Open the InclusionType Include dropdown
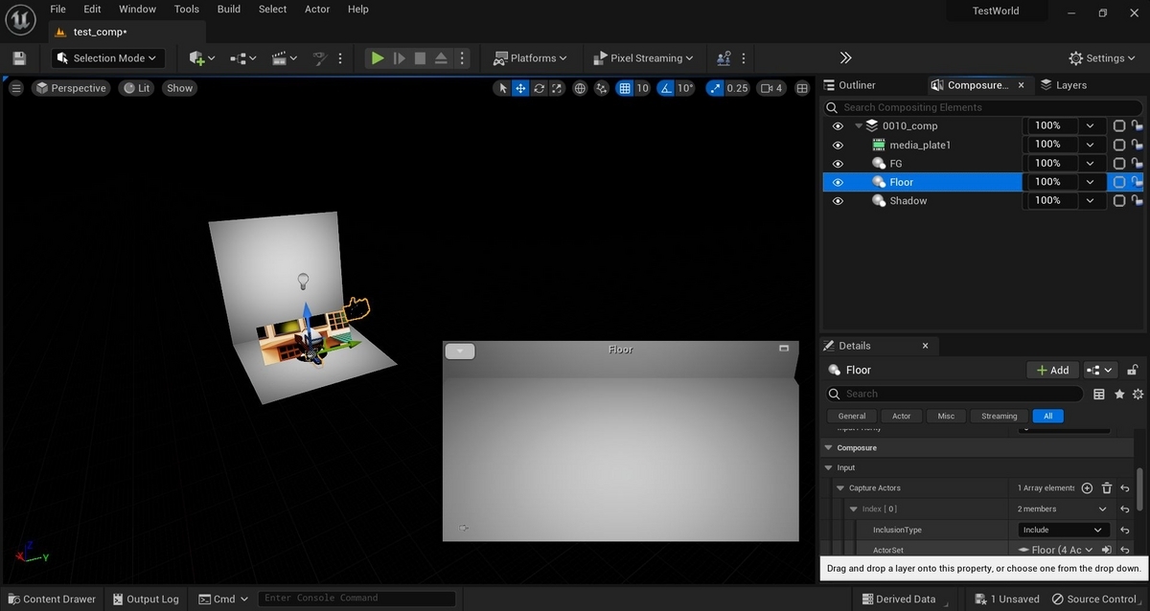Screen dimensions: 1150x611 tap(1063, 530)
